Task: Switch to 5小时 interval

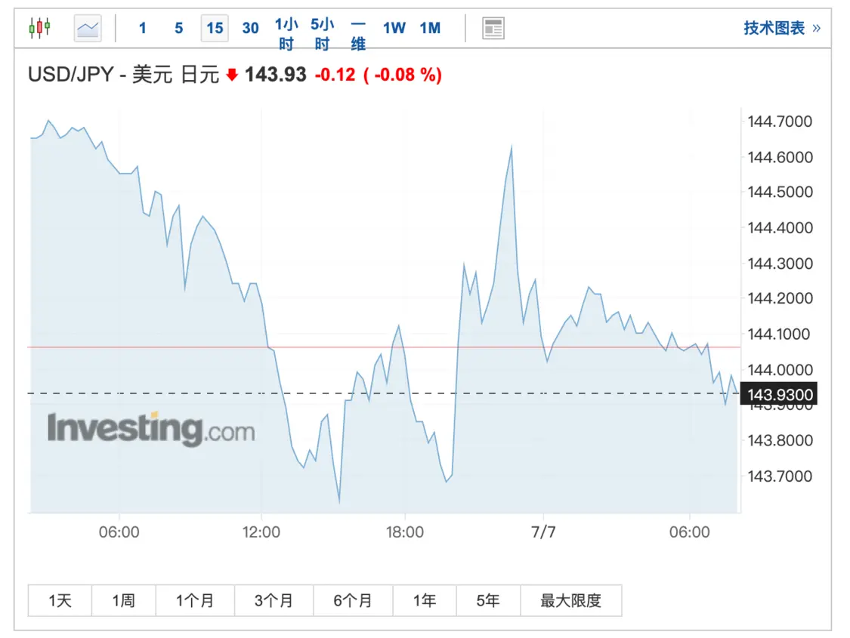Action: tap(323, 33)
